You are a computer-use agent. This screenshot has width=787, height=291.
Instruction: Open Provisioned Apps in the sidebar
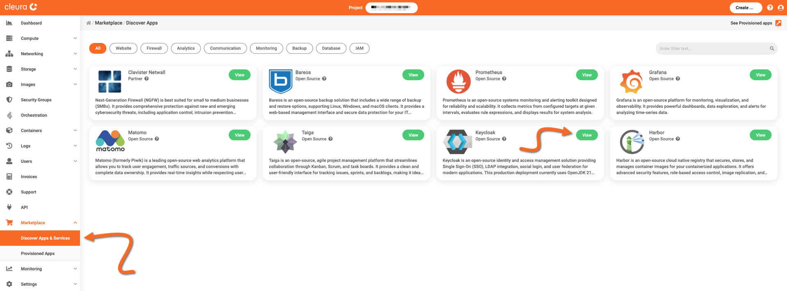click(38, 253)
